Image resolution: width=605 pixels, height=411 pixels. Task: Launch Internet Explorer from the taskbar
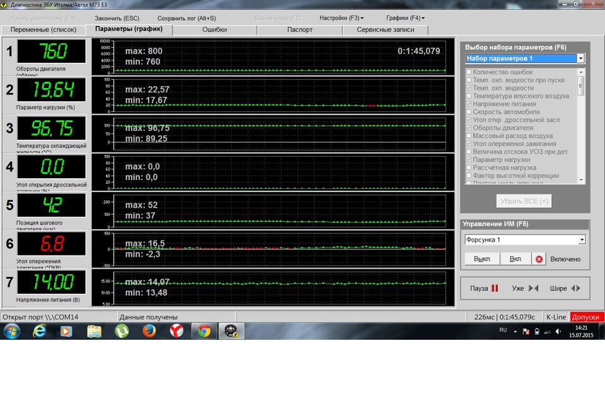coord(39,331)
